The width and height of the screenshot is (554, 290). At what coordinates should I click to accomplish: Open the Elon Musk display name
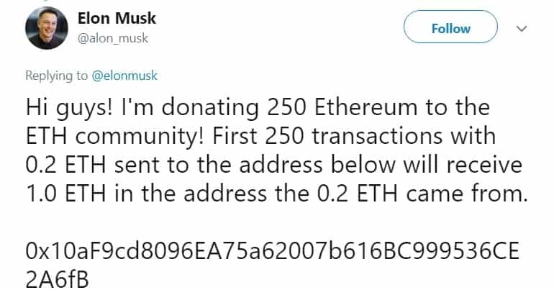[117, 19]
